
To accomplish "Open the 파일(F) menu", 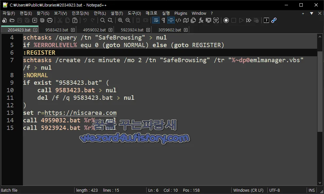I will click(9, 13).
